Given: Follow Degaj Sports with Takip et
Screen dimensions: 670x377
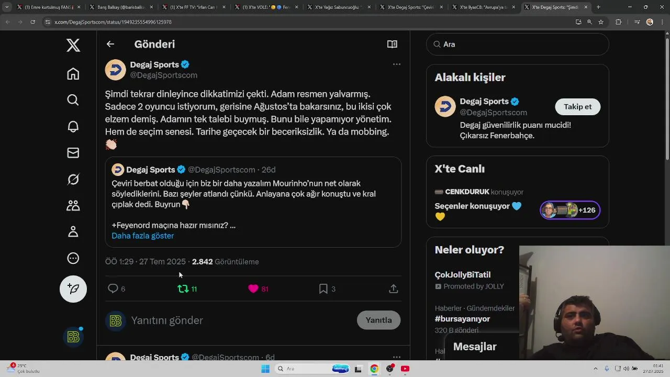Looking at the screenshot, I should click(x=578, y=107).
